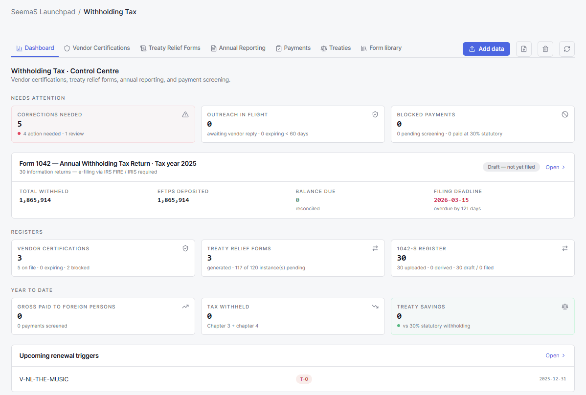The image size is (586, 395).
Task: Click shield icon in Outreach In Flight card
Action: [x=375, y=114]
